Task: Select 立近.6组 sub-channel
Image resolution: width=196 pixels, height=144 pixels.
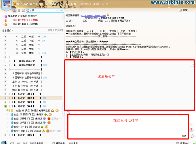Action: click(x=28, y=37)
